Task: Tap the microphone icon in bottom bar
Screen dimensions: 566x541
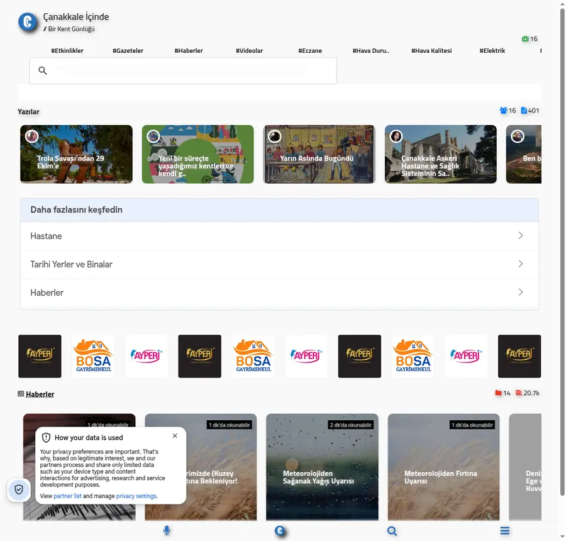Action: (167, 530)
